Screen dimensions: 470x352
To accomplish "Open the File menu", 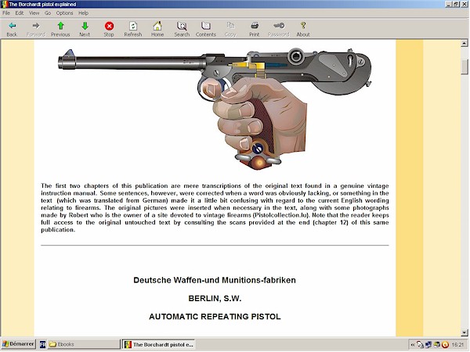I will (x=6, y=13).
